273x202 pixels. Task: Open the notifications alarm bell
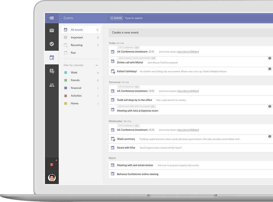[x=51, y=164]
